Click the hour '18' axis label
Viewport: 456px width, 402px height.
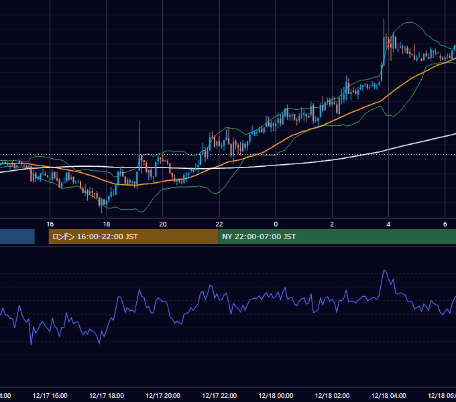pyautogui.click(x=107, y=224)
